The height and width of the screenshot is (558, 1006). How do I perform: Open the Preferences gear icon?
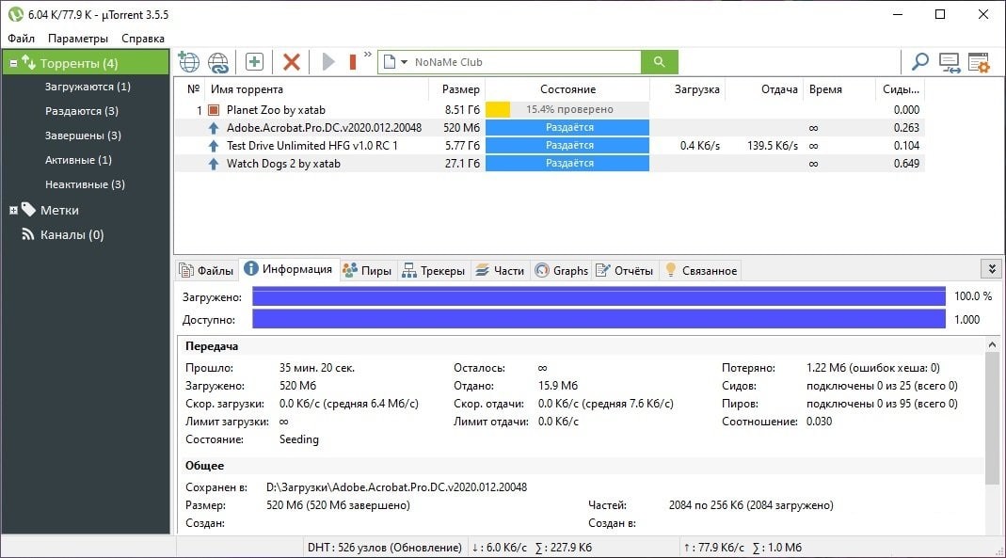coord(979,62)
